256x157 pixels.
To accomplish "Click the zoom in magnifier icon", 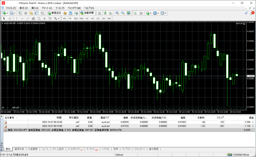I will click(117, 13).
